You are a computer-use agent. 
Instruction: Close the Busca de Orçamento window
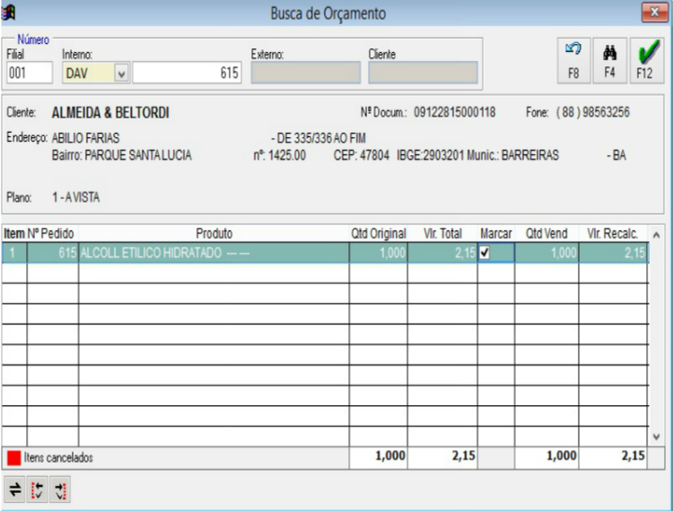[654, 13]
